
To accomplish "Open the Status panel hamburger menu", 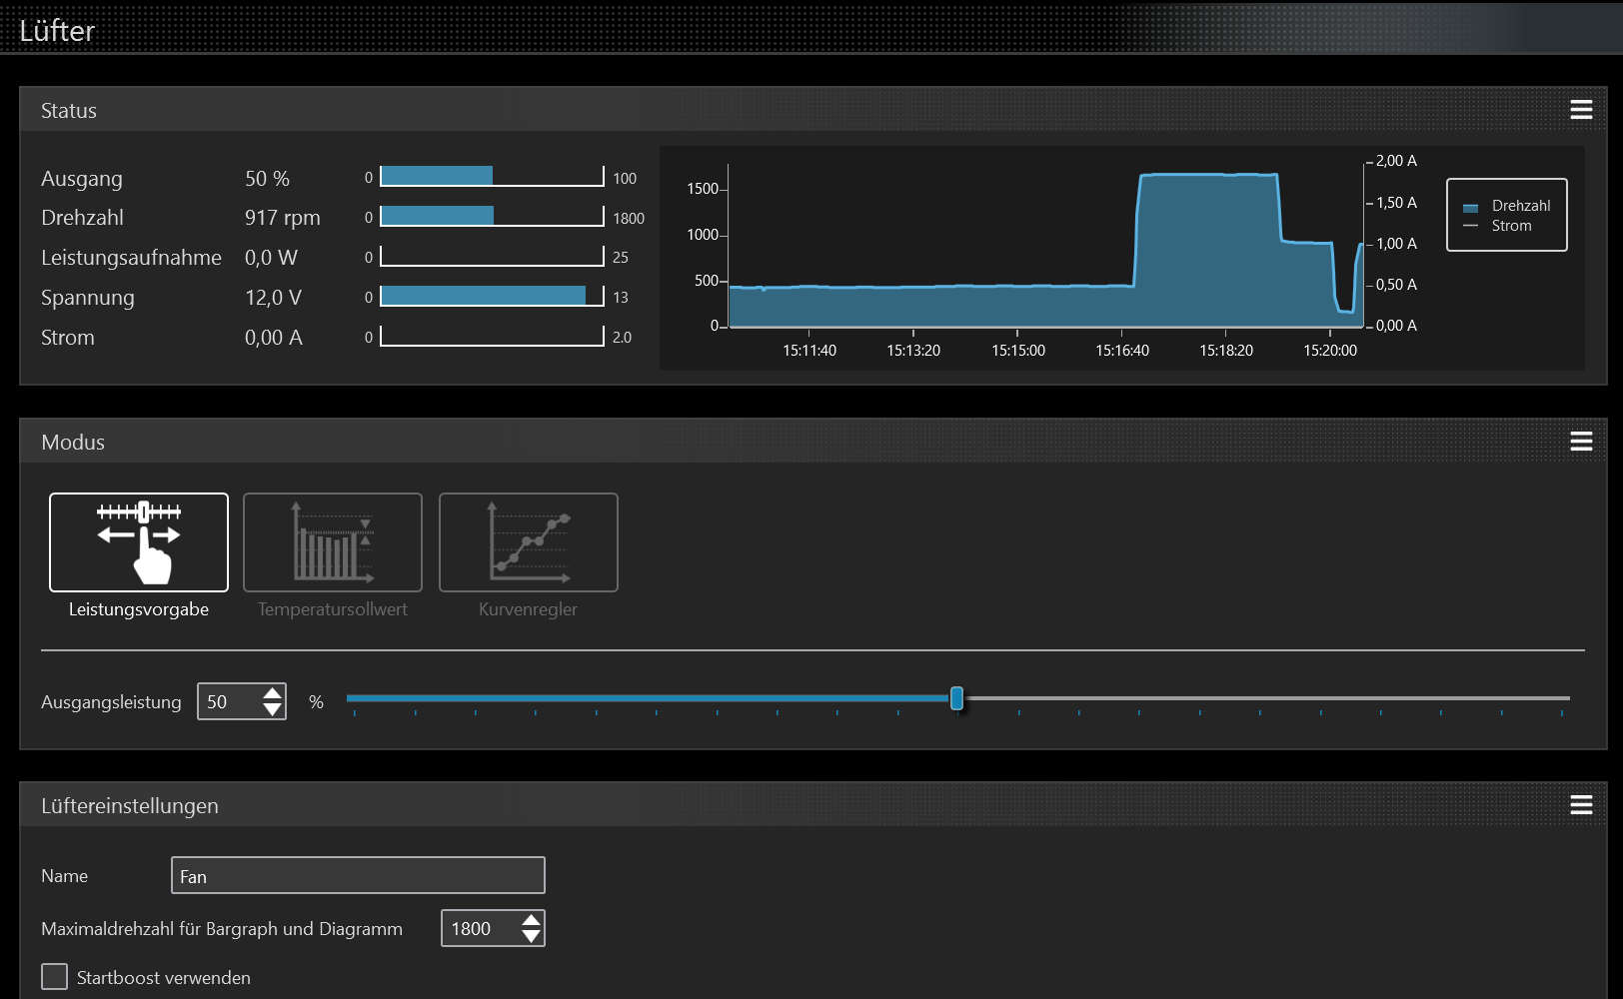I will coord(1581,110).
